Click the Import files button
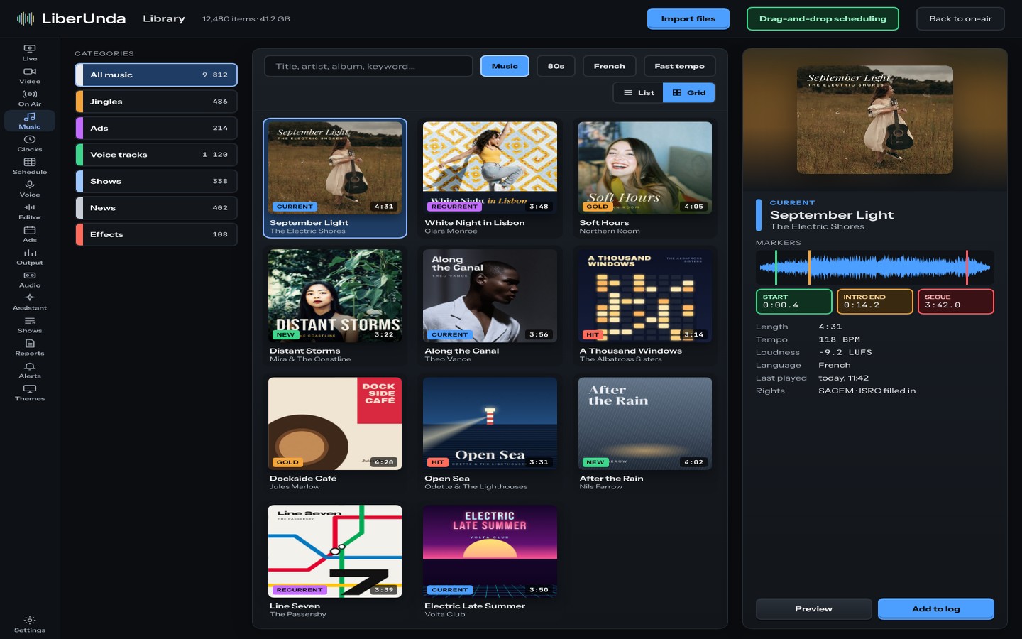The width and height of the screenshot is (1022, 639). tap(688, 18)
